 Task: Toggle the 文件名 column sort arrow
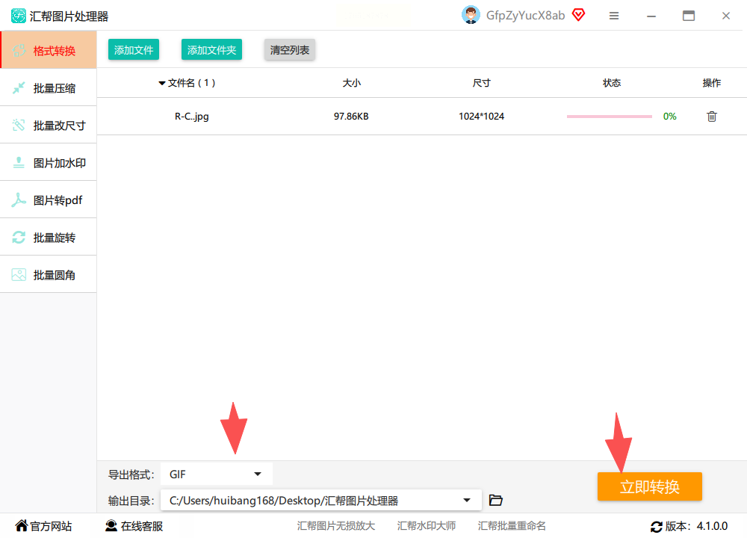tap(162, 84)
